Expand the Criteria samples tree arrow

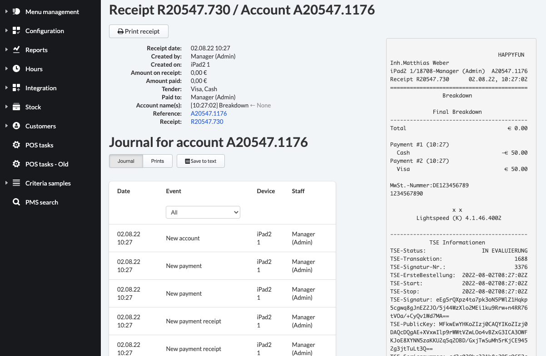(x=6, y=183)
